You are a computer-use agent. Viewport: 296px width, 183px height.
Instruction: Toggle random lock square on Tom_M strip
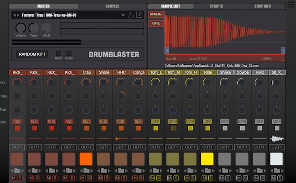coord(173,128)
